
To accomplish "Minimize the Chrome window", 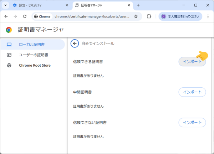I will [184, 5].
